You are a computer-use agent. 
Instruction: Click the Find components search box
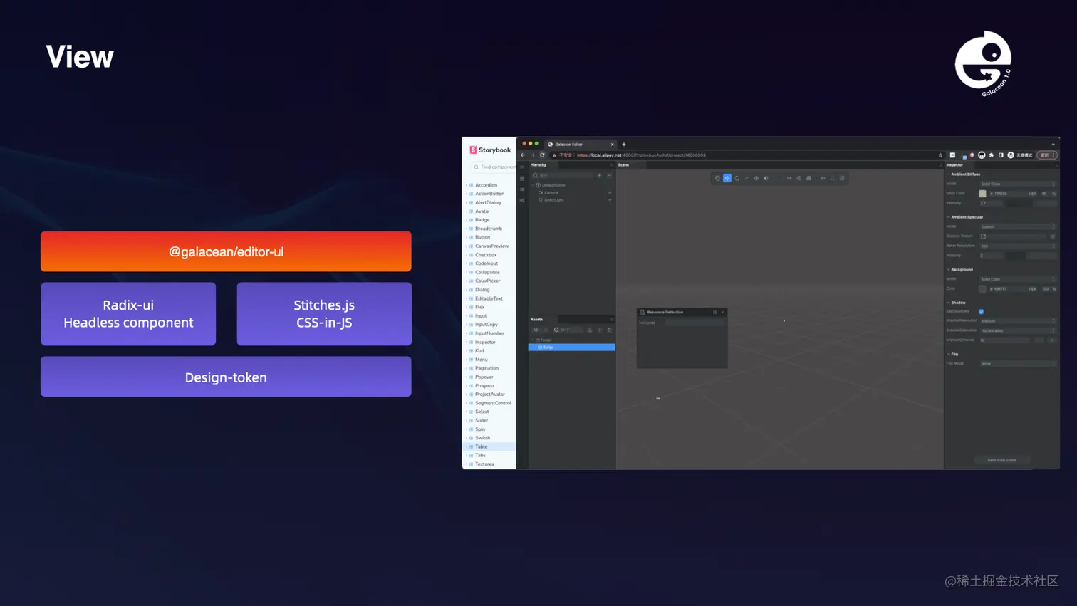(x=493, y=167)
